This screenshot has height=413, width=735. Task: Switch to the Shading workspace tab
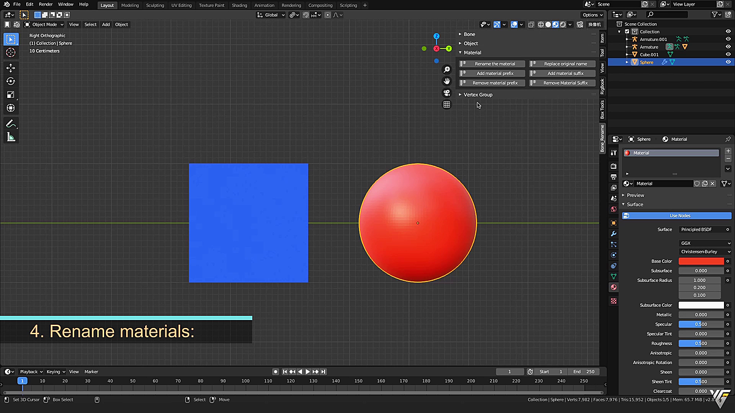click(x=239, y=4)
